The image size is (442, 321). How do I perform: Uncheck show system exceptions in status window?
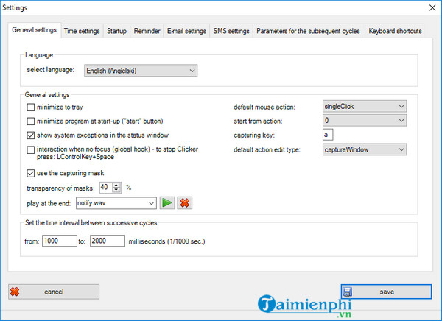click(30, 135)
